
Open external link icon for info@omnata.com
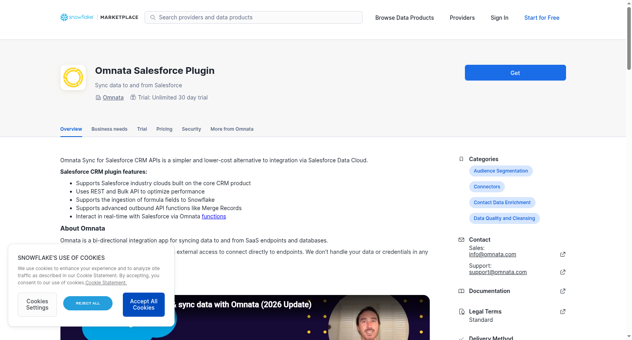point(563,254)
